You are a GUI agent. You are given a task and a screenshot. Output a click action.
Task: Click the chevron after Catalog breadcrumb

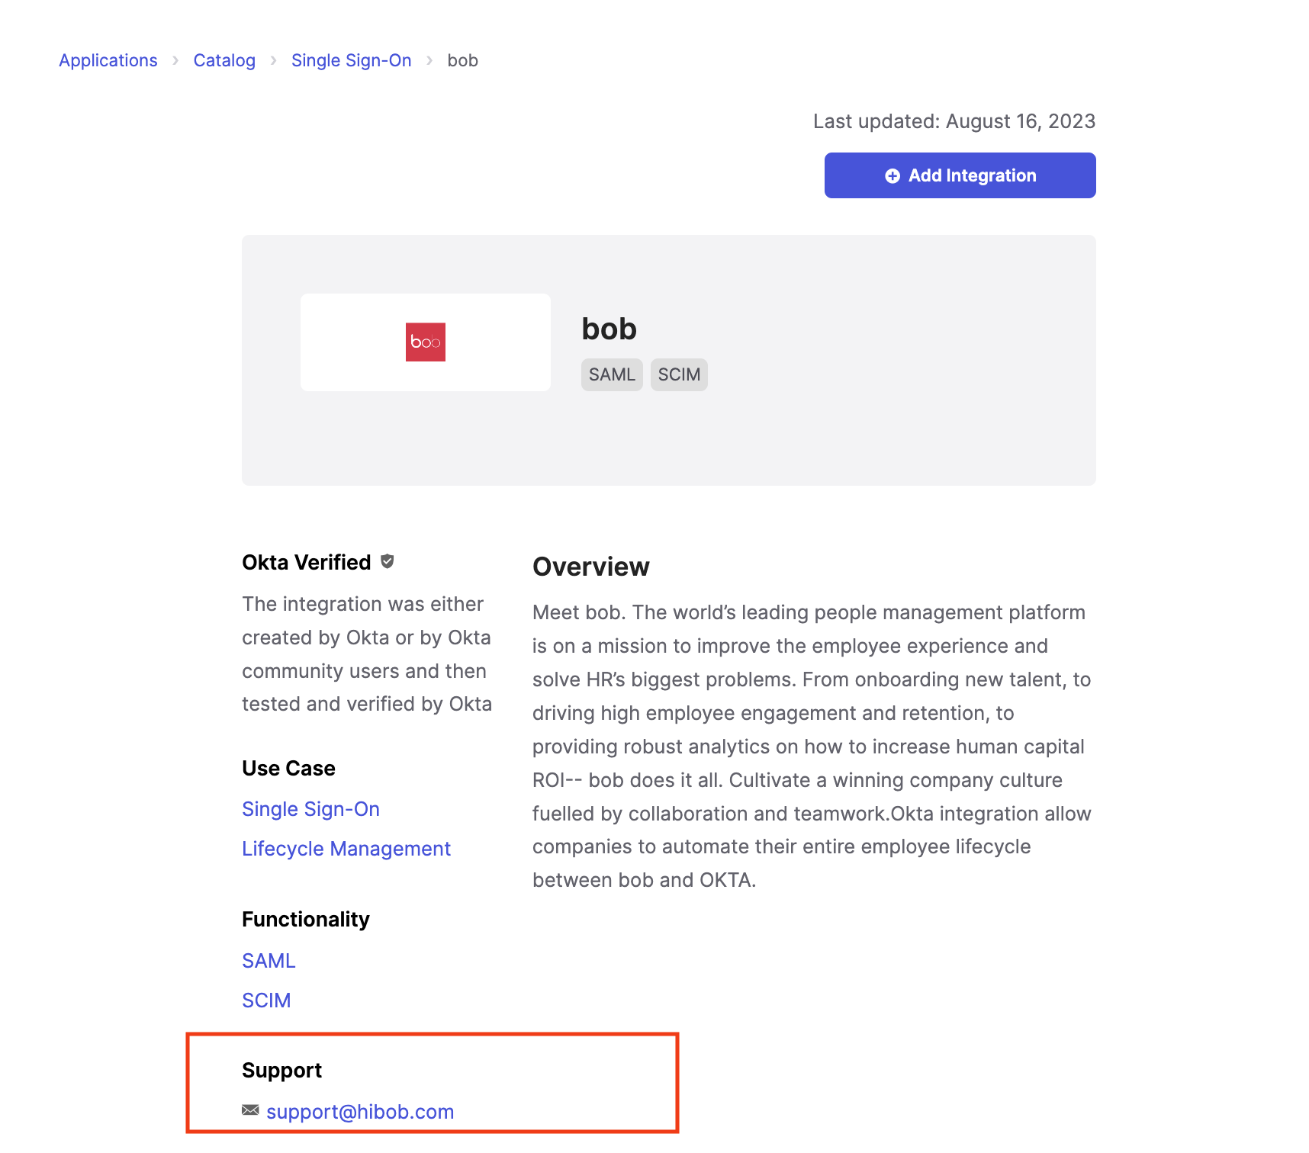tap(273, 60)
